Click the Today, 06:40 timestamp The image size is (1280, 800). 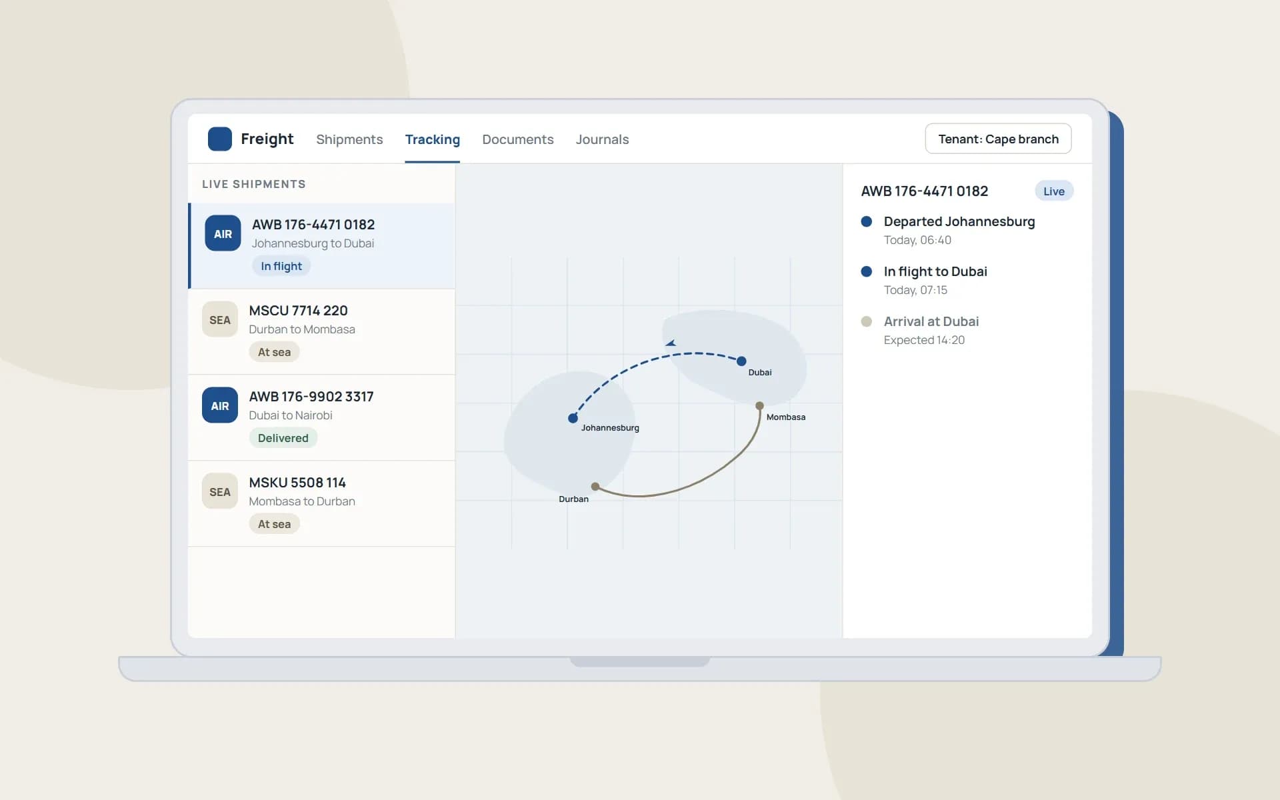[x=917, y=240]
